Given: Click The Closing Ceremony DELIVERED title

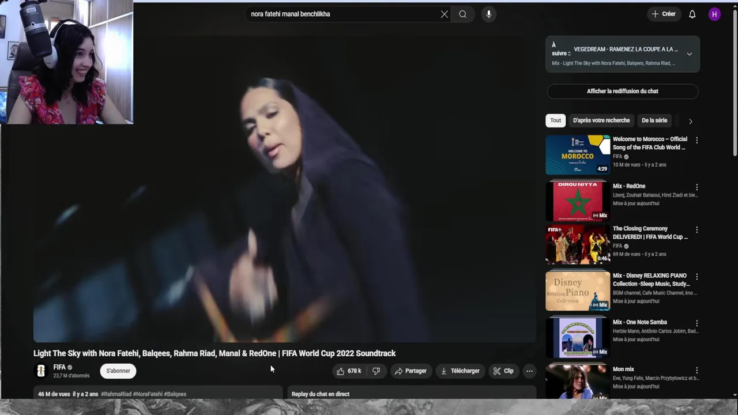Looking at the screenshot, I should tap(650, 232).
